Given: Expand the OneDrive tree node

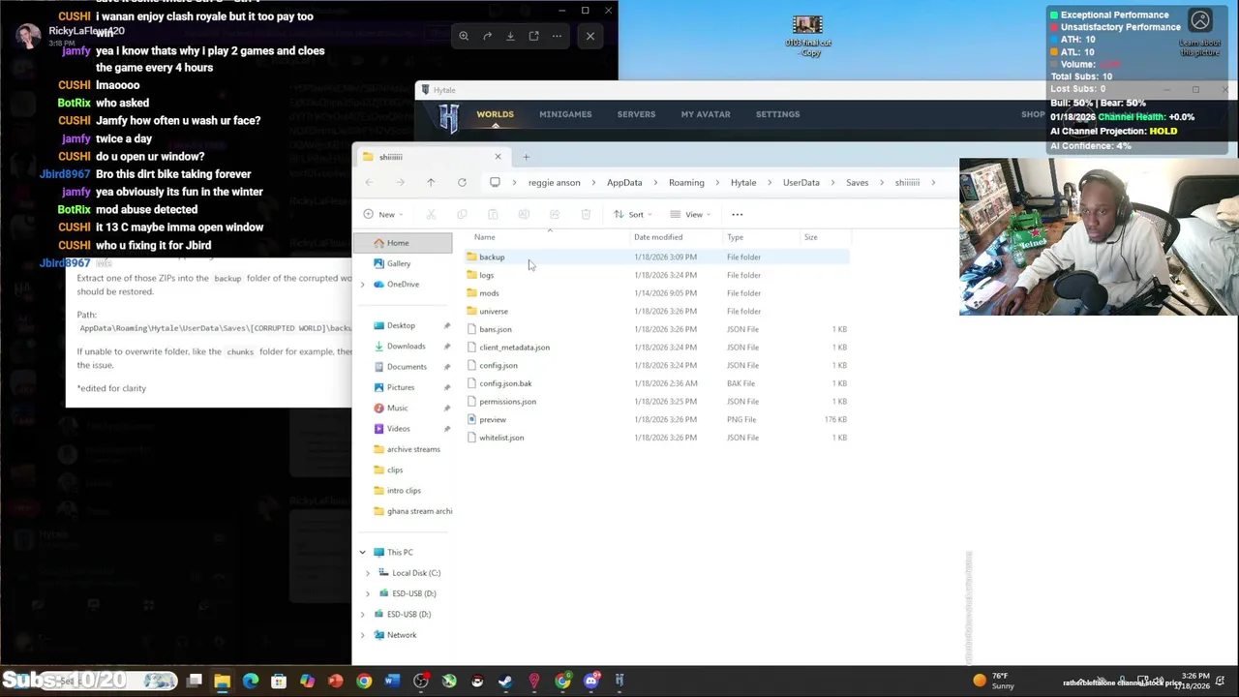Looking at the screenshot, I should (363, 285).
